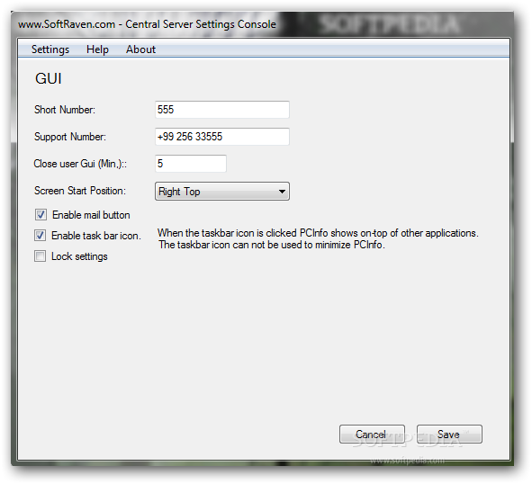This screenshot has width=532, height=484.
Task: Click the Close user Gui minutes field
Action: [191, 164]
